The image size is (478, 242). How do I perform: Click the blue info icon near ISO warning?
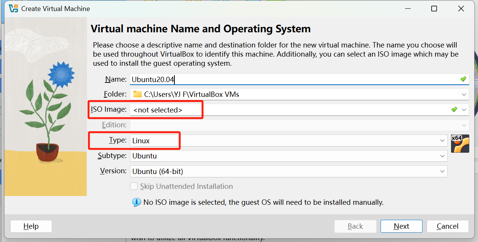tap(136, 202)
